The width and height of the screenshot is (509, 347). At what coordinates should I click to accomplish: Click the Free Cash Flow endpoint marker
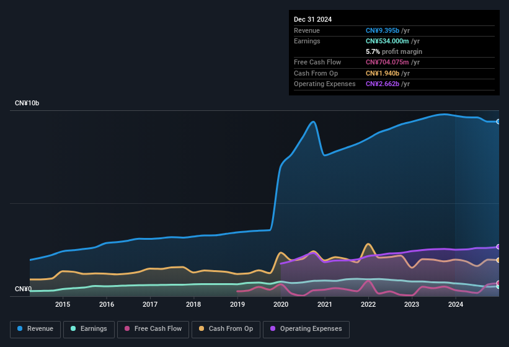tap(498, 283)
